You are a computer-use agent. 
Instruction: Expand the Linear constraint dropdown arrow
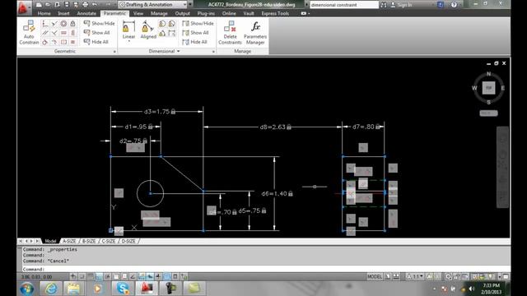[x=128, y=41]
